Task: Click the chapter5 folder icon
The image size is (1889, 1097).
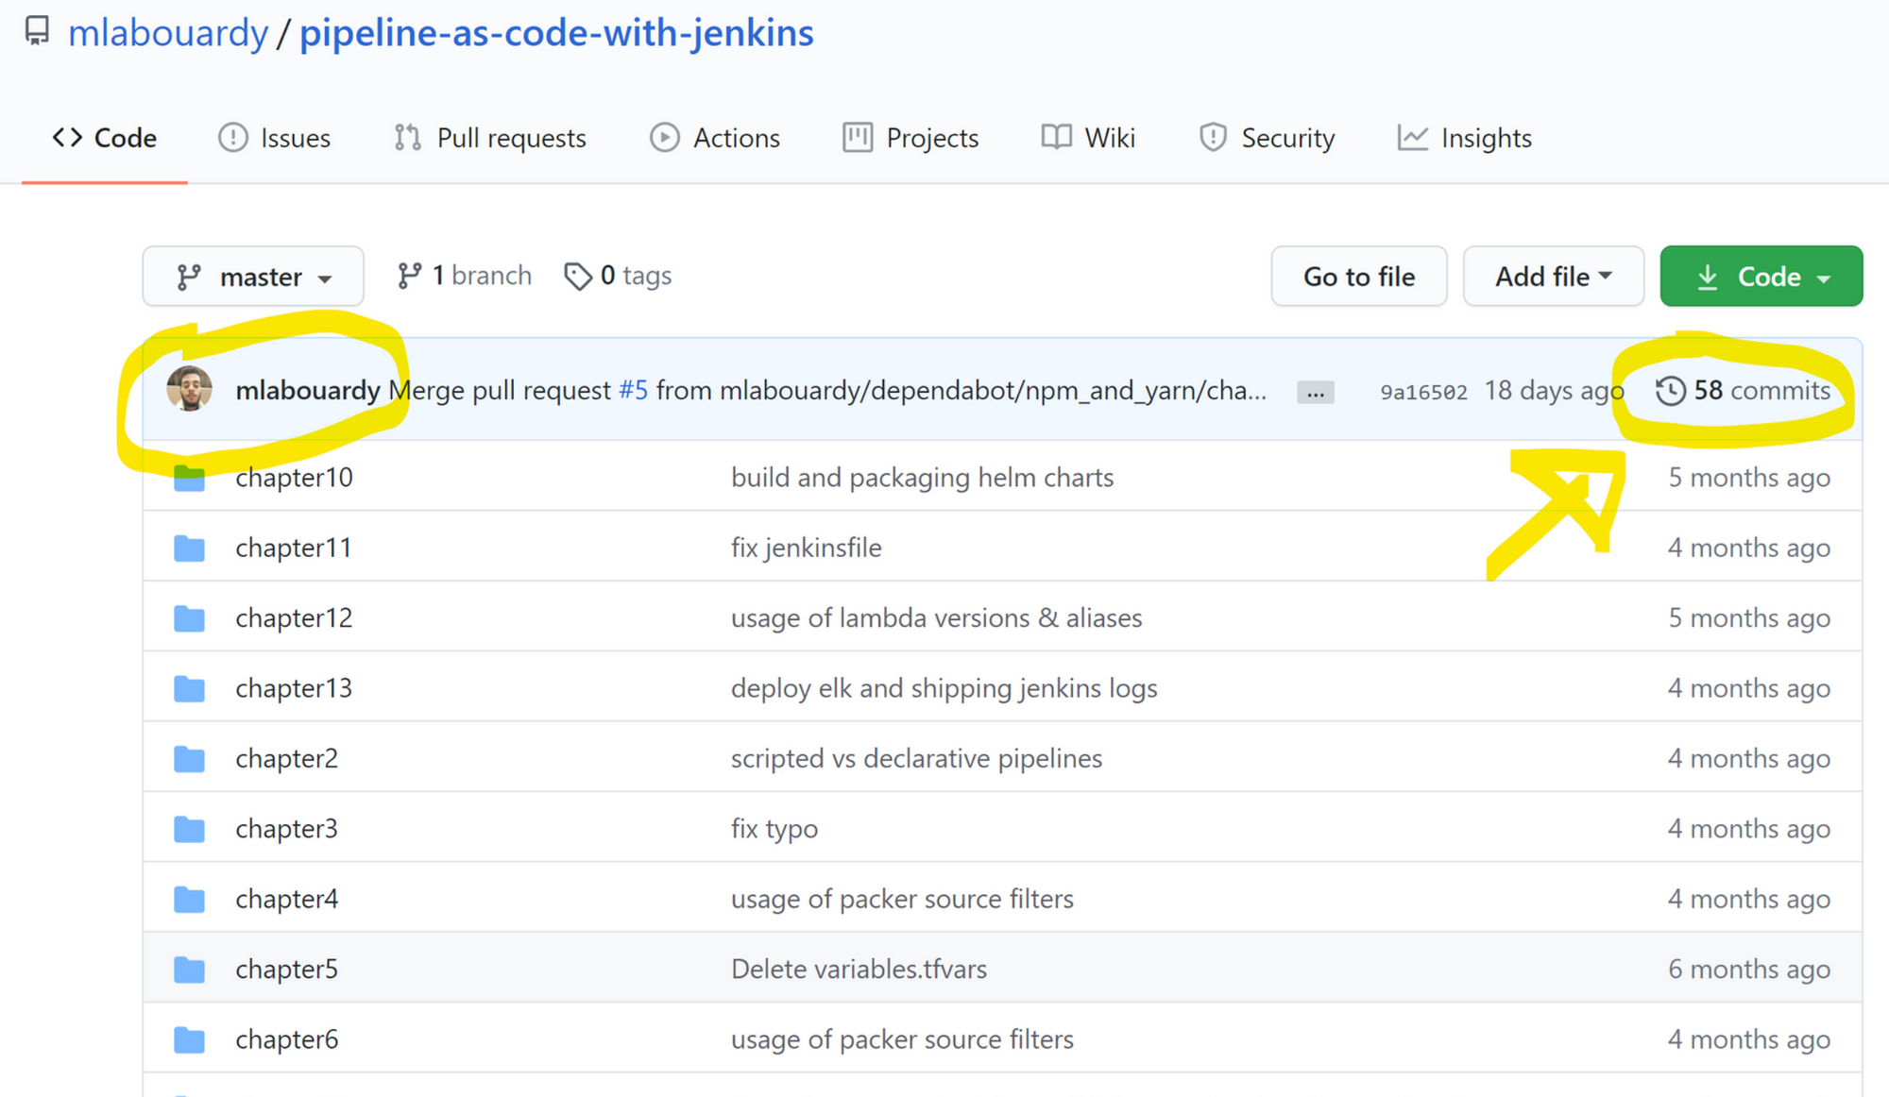Action: tap(190, 970)
